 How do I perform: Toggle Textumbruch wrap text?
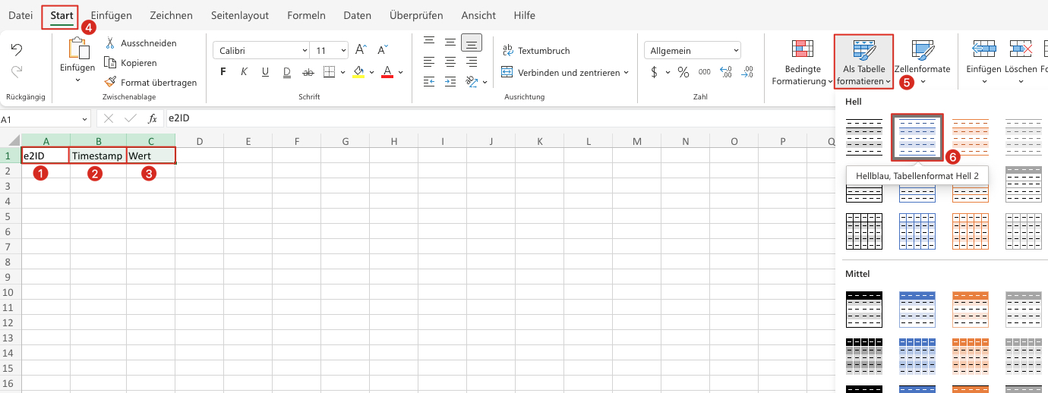[535, 51]
